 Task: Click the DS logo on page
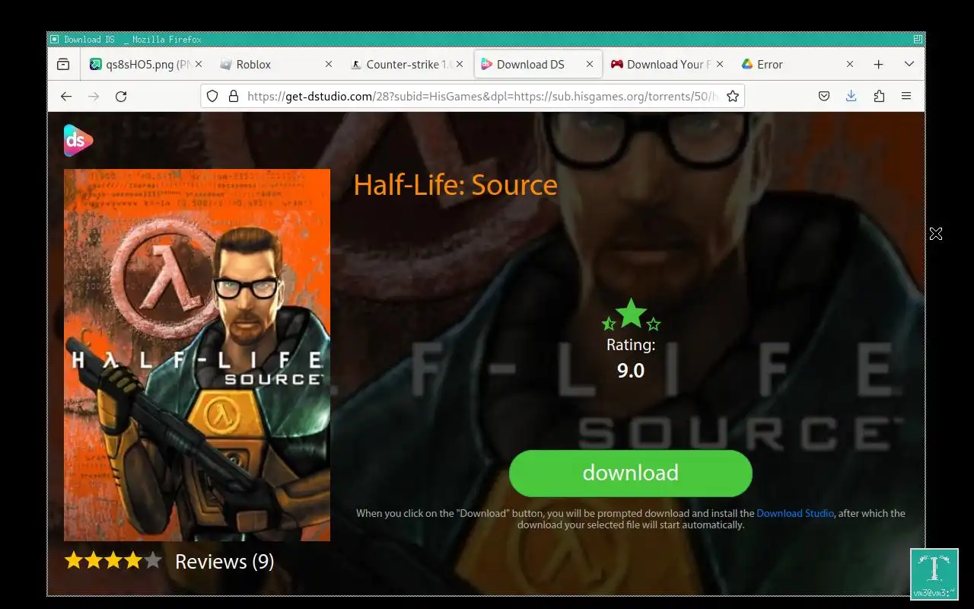tap(78, 140)
